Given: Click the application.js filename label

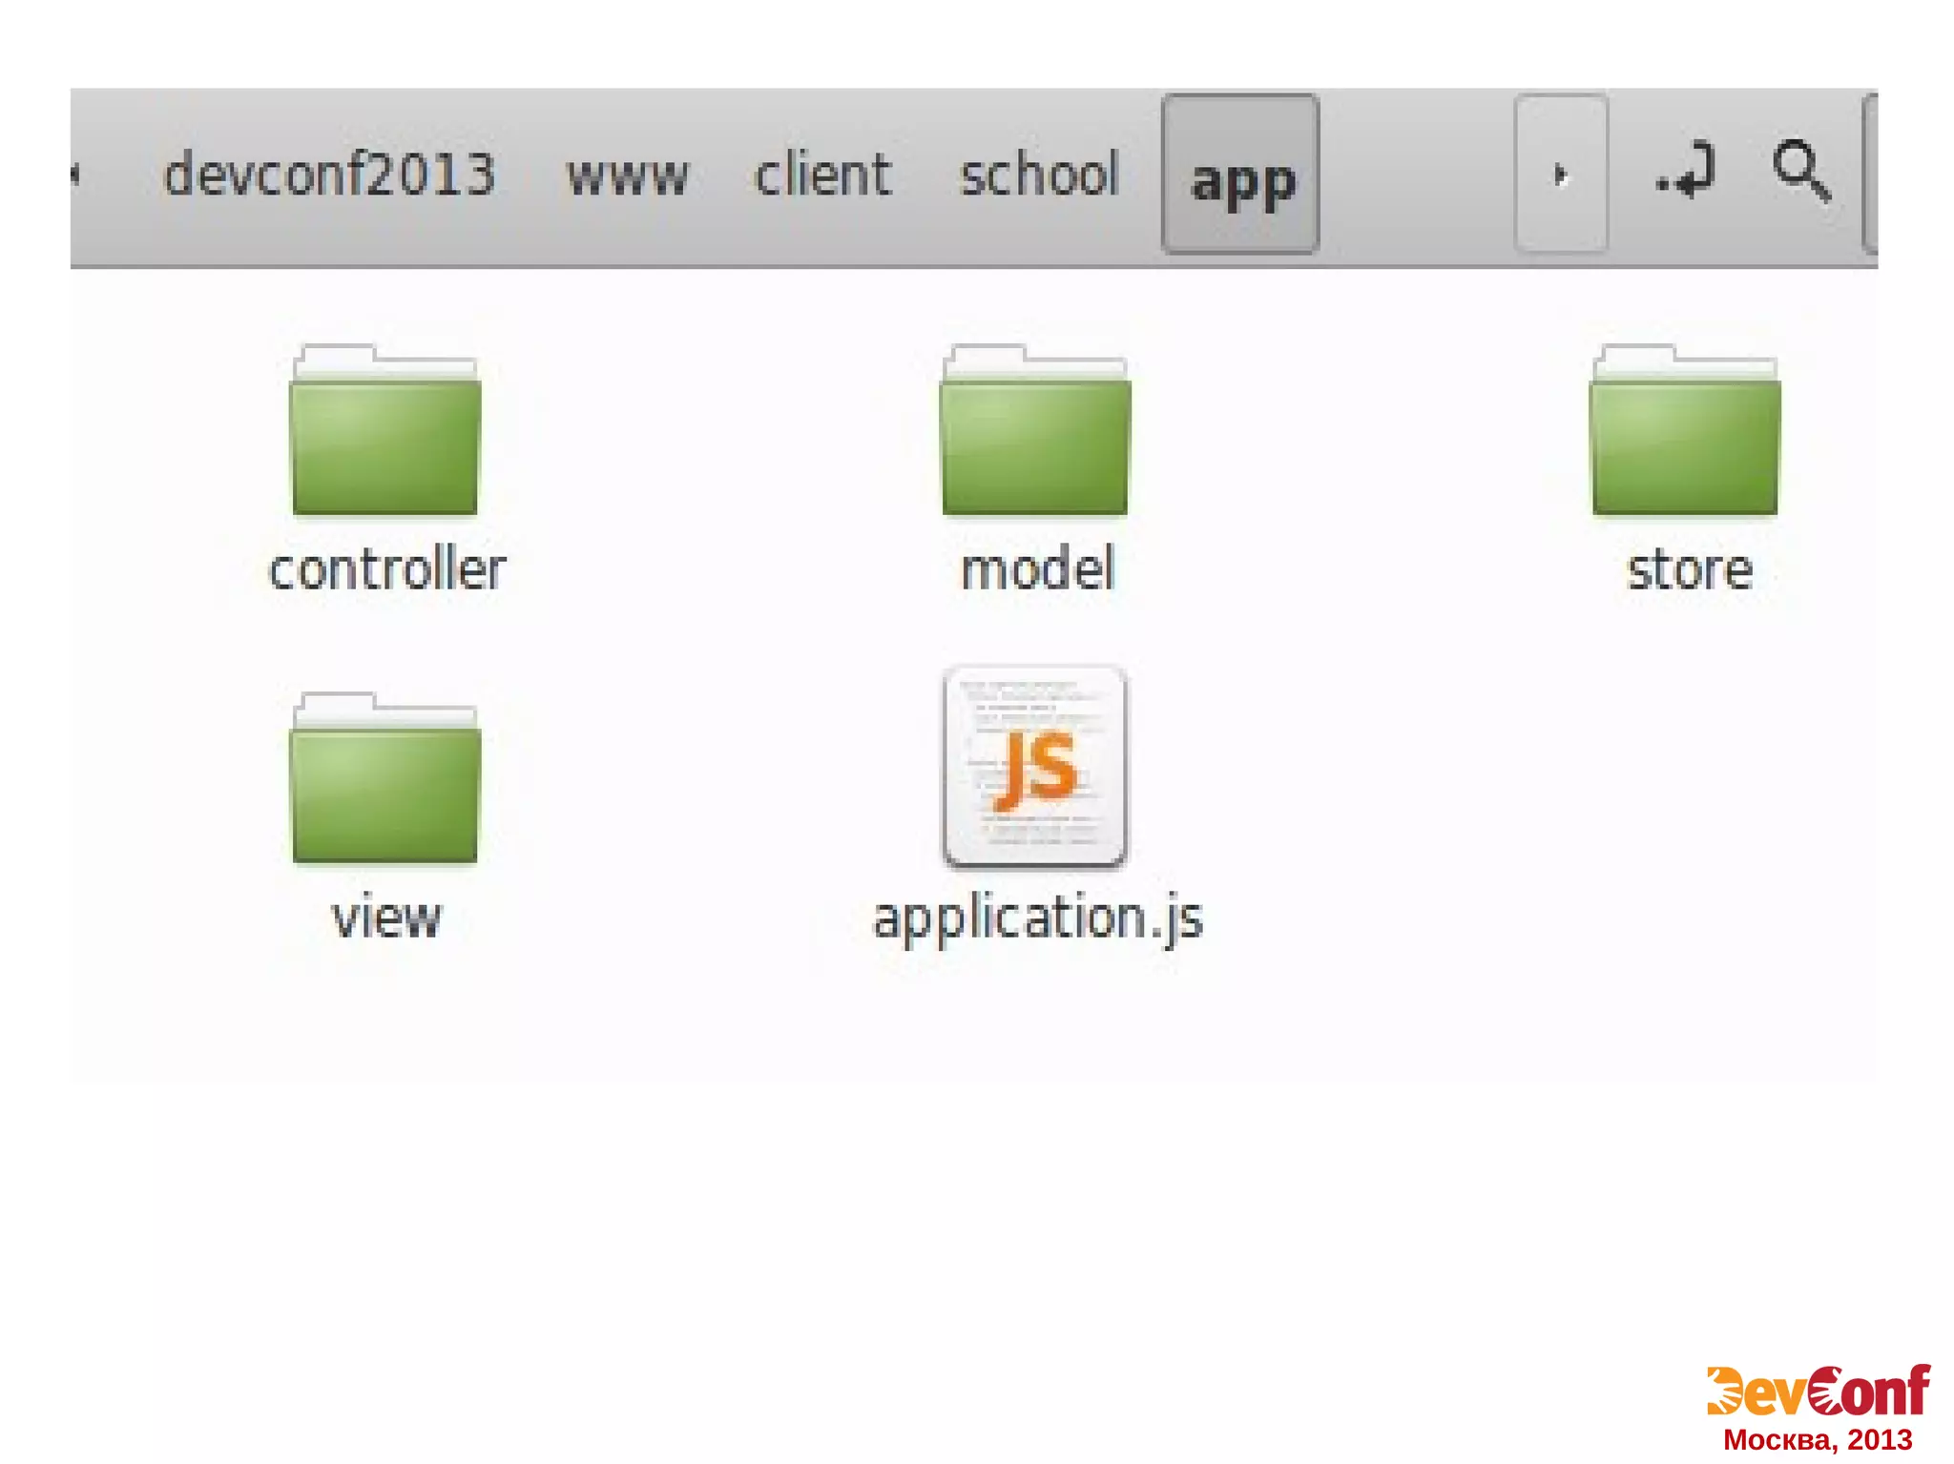Looking at the screenshot, I should click(x=1038, y=918).
